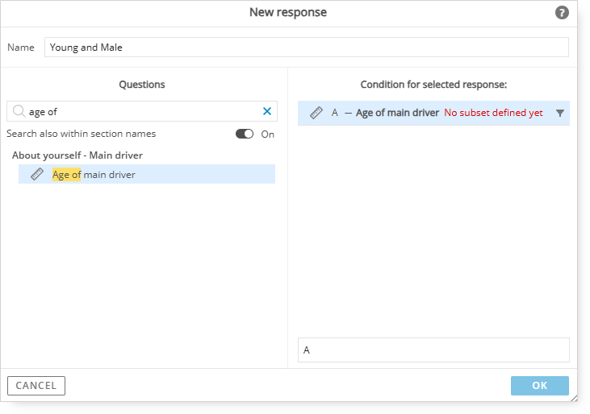Screen dimensions: 590x414
Task: Click the letter A label in condition row
Action: pos(334,113)
